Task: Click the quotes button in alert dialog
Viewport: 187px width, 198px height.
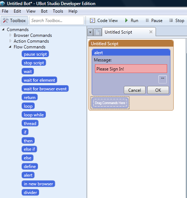Action: click(162, 79)
